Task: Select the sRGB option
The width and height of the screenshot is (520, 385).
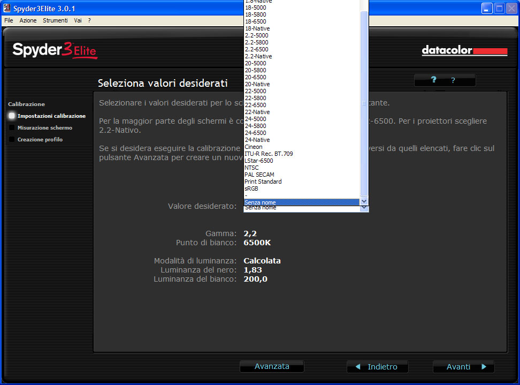Action: click(x=302, y=189)
